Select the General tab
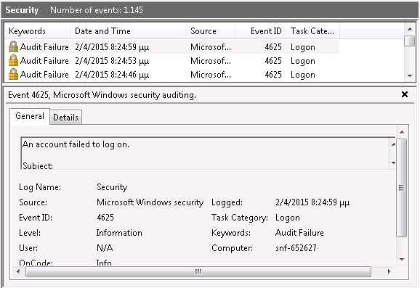This screenshot has width=420, height=288. coord(30,116)
